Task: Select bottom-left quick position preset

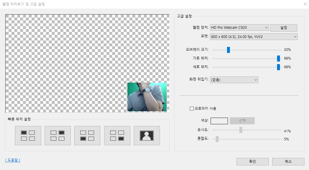Action: click(x=87, y=135)
